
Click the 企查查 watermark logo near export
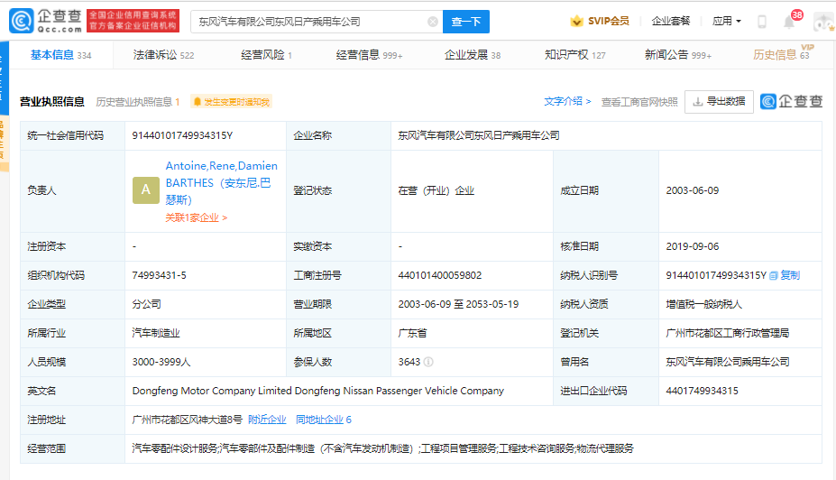point(791,101)
